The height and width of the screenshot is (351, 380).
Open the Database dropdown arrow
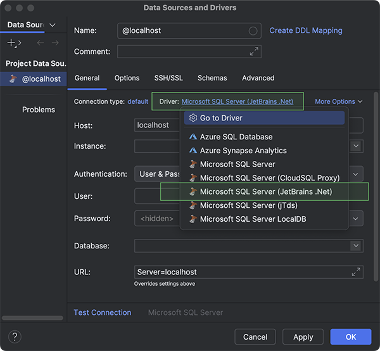356,246
